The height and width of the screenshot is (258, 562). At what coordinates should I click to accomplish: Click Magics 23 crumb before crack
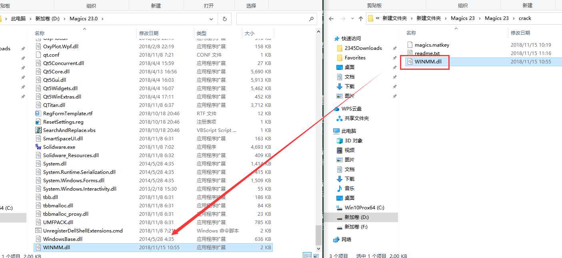pyautogui.click(x=497, y=18)
